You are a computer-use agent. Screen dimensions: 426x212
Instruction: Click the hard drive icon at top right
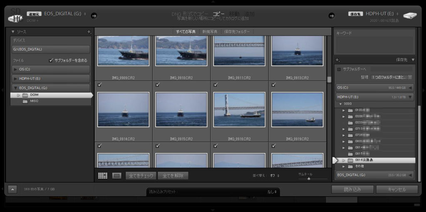pyautogui.click(x=410, y=16)
